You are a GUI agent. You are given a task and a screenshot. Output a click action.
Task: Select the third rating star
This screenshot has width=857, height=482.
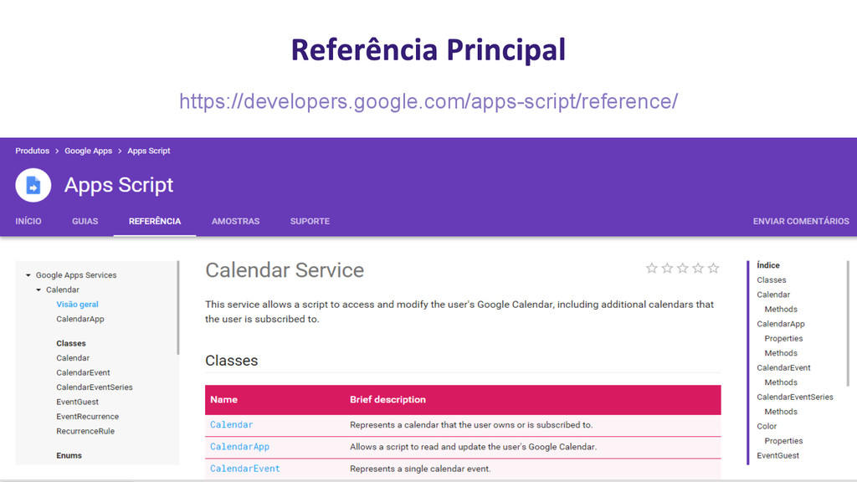(x=683, y=269)
